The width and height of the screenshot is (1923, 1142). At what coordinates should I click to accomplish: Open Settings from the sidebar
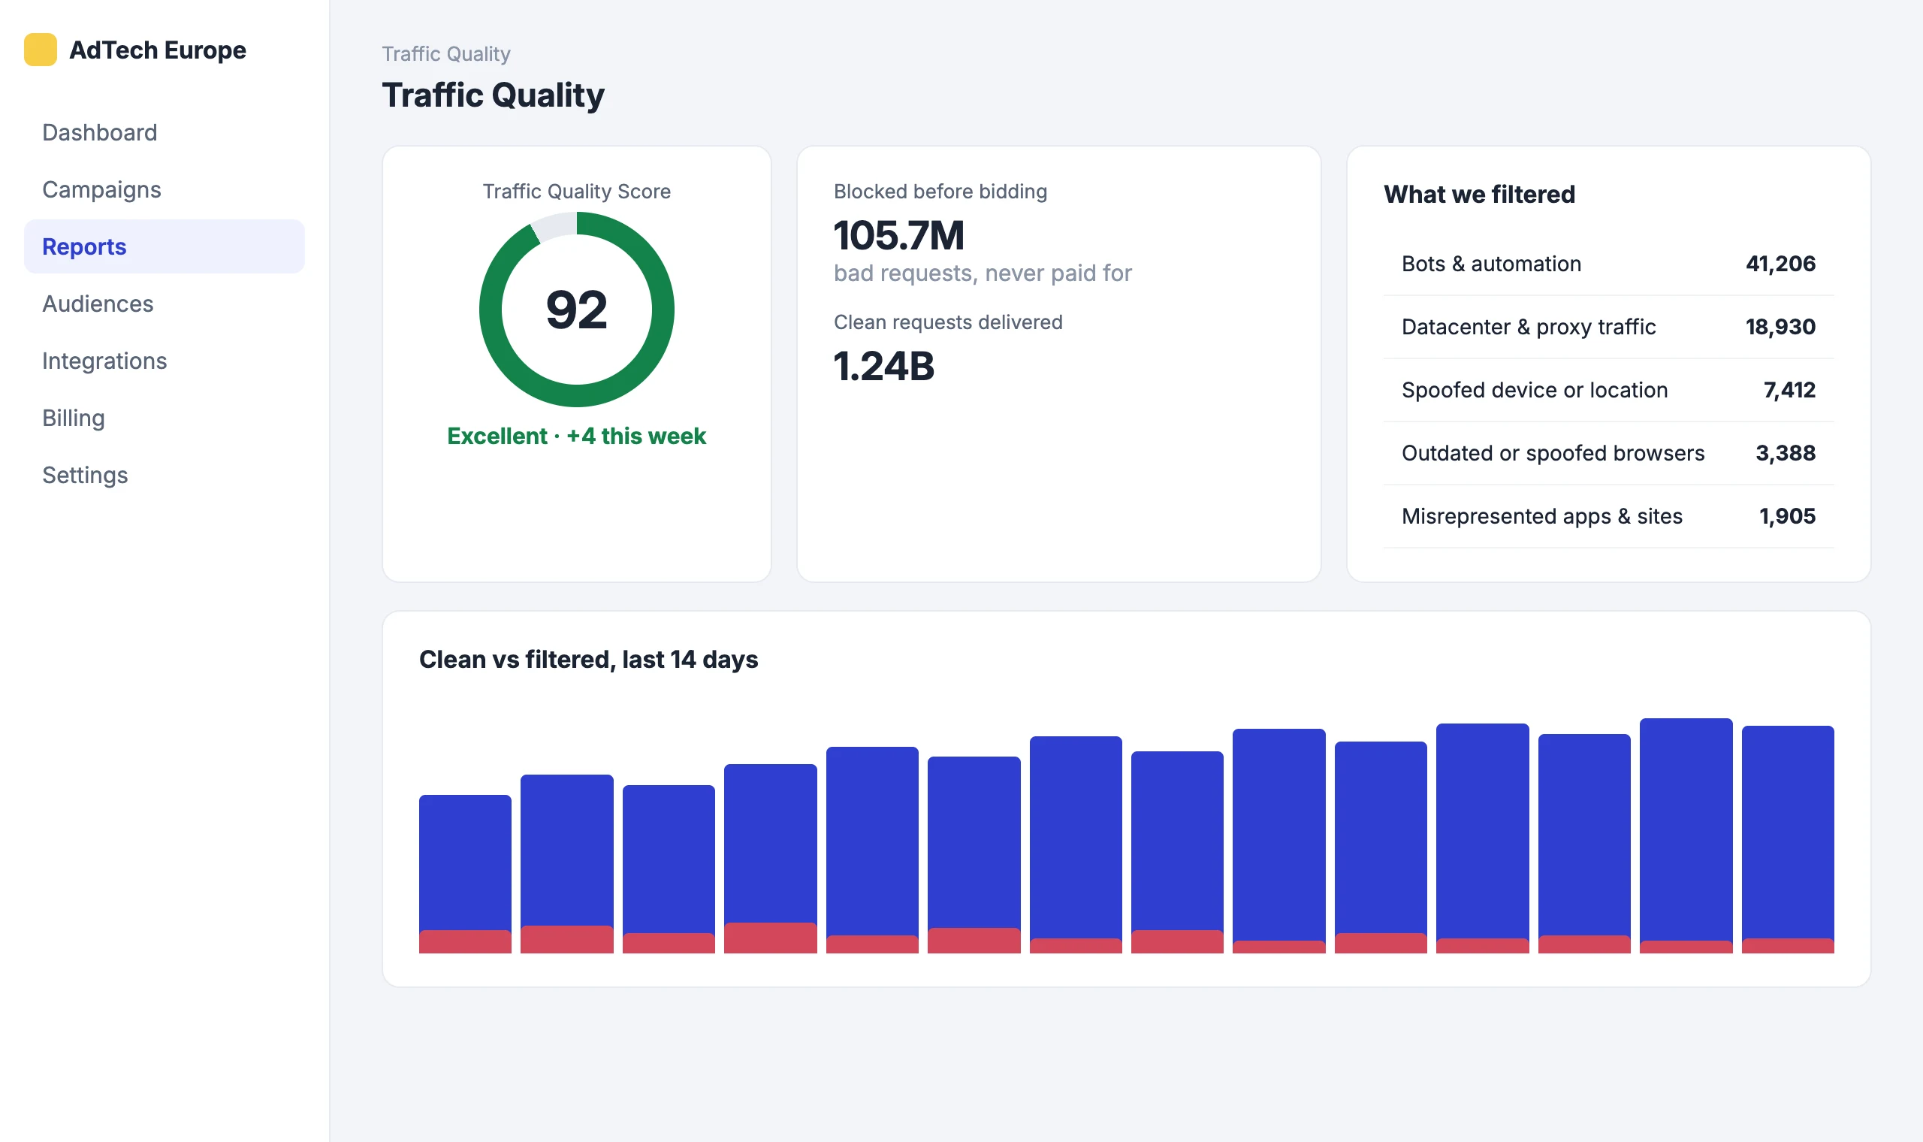[x=164, y=475]
